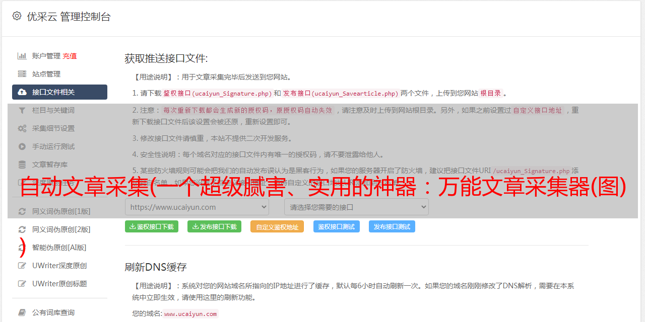Click the gear icon beside 优采云 管理控制台

17,16
